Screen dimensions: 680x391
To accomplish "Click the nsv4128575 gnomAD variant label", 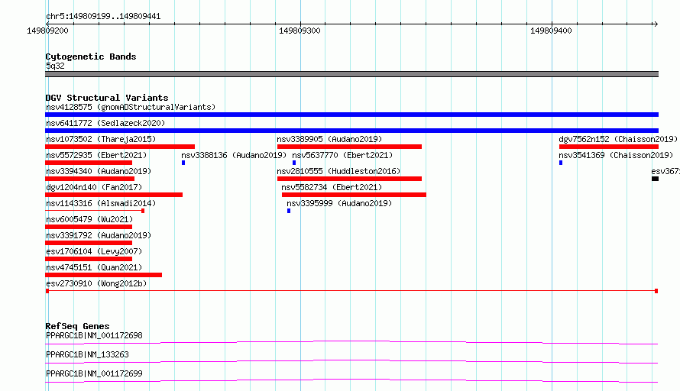I will click(x=131, y=107).
